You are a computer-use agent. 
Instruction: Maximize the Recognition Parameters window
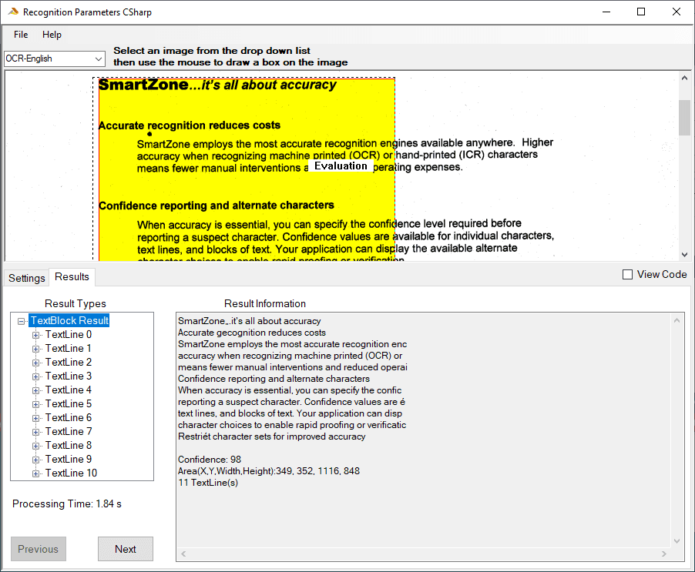tap(641, 12)
